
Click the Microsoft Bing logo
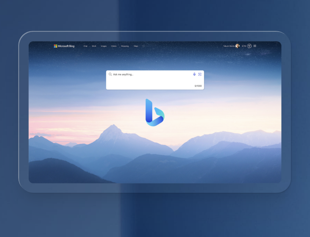[x=64, y=46]
